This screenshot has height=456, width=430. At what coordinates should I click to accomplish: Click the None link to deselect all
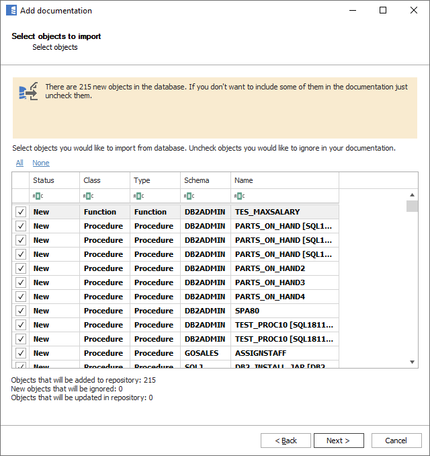click(40, 163)
